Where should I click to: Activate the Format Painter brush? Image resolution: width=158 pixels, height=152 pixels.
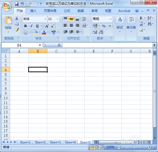point(17,30)
